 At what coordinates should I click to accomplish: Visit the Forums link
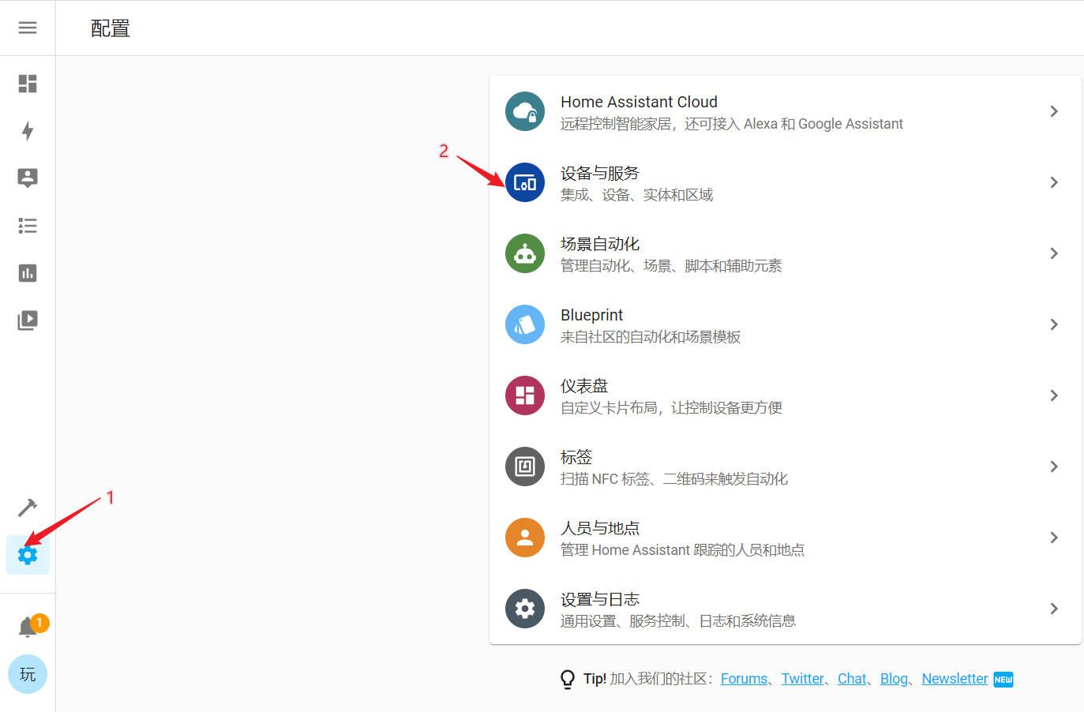[745, 679]
